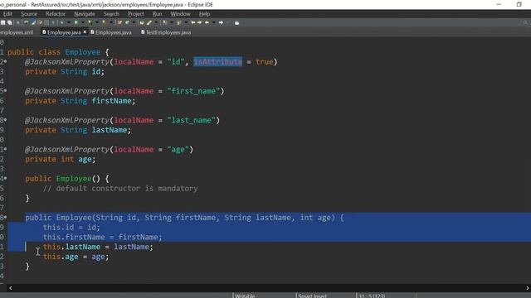
Task: Collapse the fold marker at the age annotation
Action: (5, 149)
